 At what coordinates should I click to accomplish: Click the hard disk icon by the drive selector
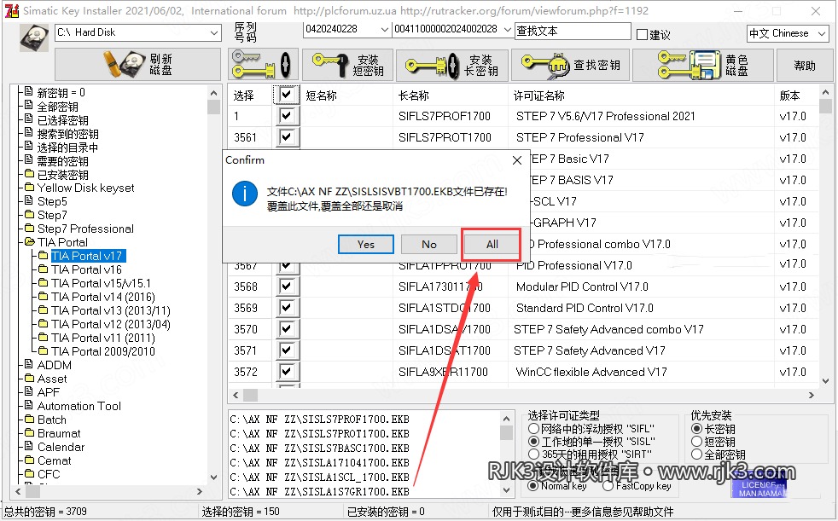(x=34, y=38)
